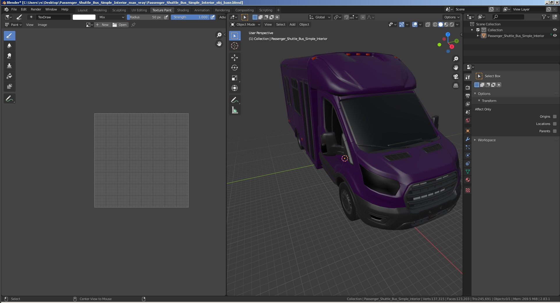The image size is (560, 303).
Task: Open the viewport Add menu
Action: pyautogui.click(x=292, y=24)
